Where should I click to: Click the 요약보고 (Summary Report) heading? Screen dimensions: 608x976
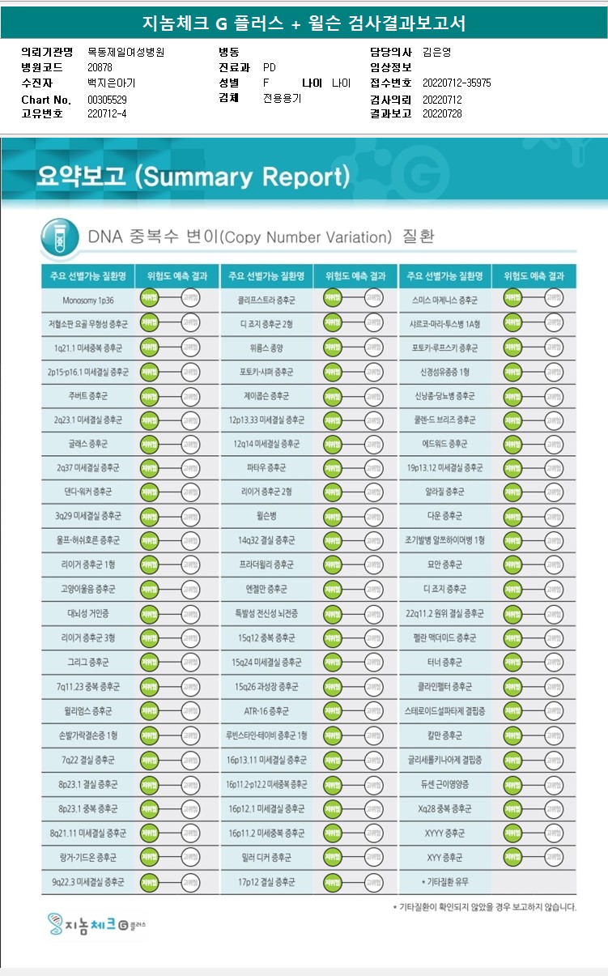click(x=193, y=177)
